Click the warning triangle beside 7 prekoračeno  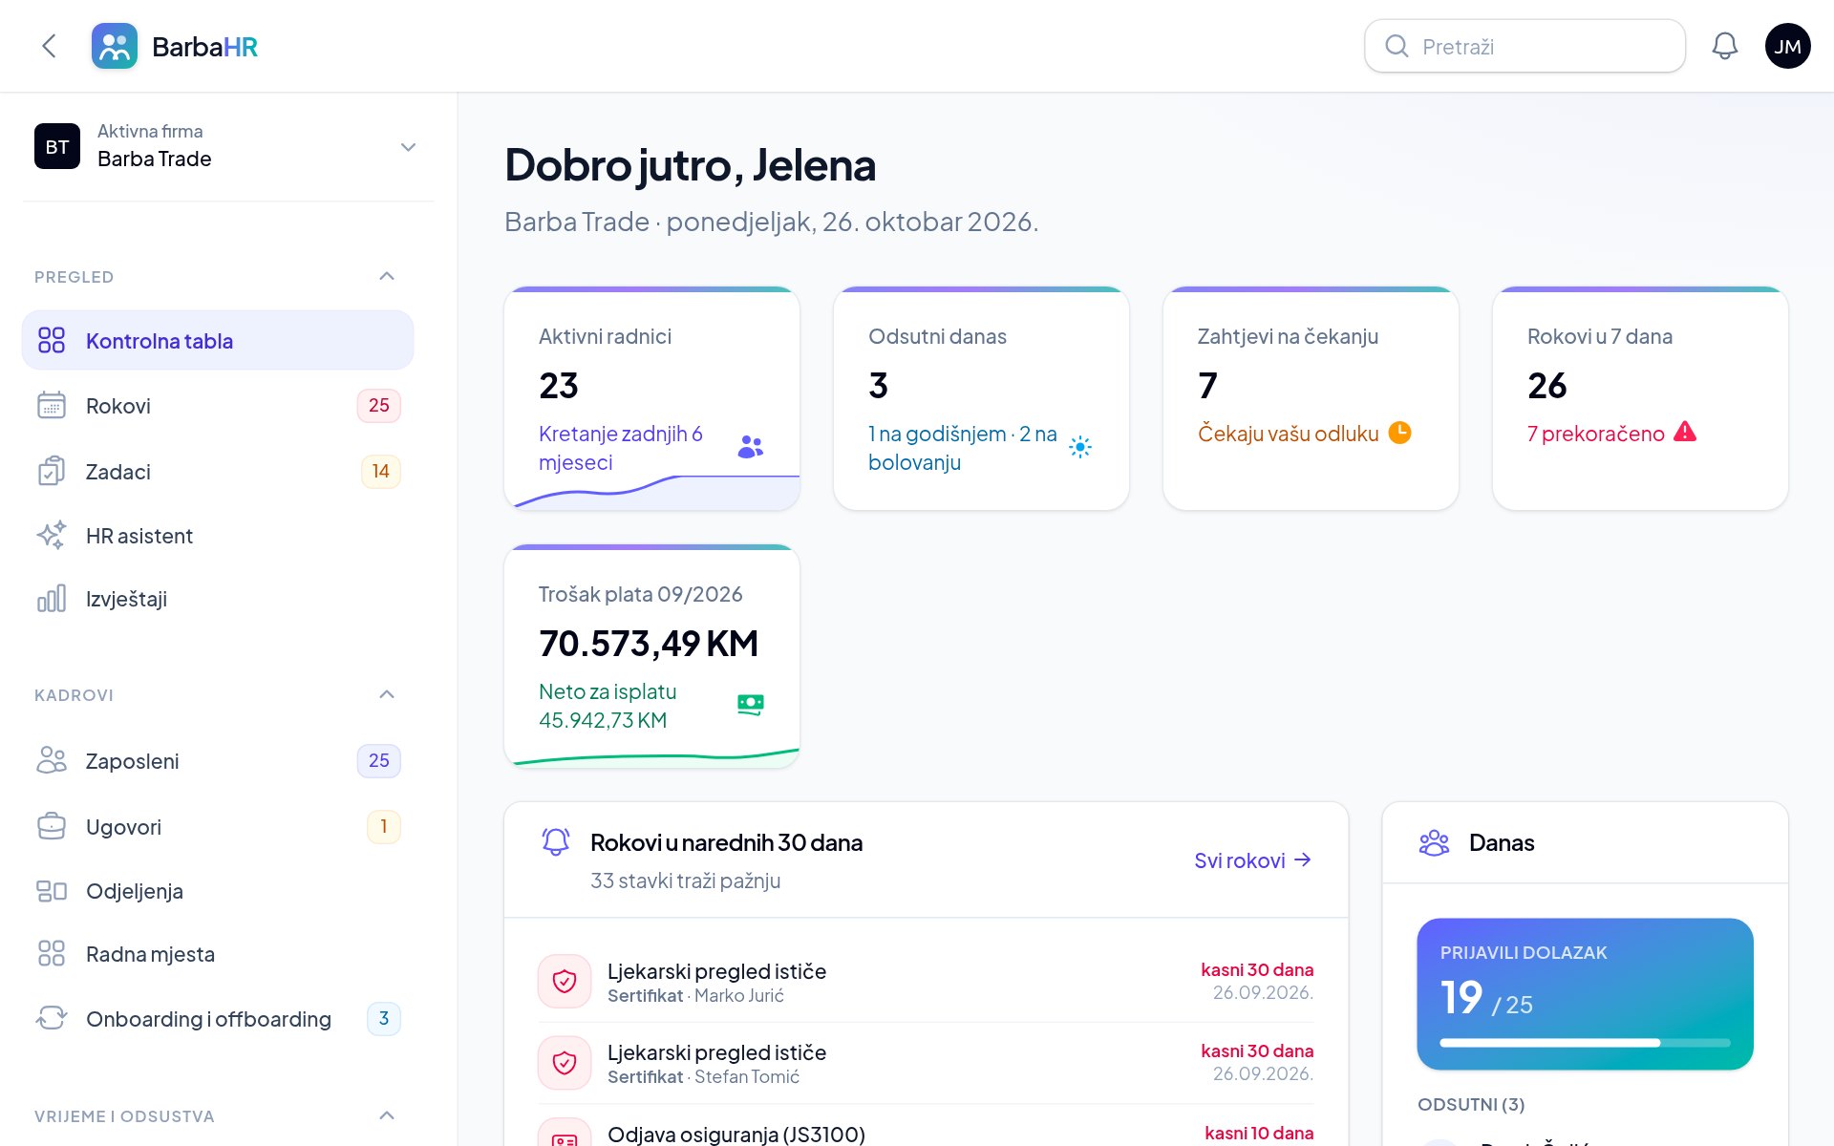point(1685,432)
